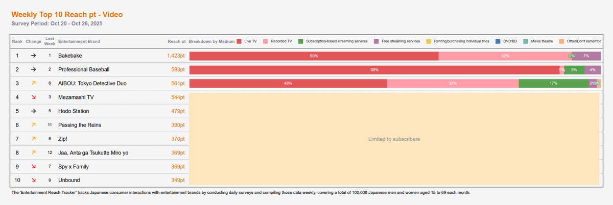This screenshot has width=613, height=205.
Task: Click the AIBOU: Tokyo Detective Duo title
Action: (92, 83)
